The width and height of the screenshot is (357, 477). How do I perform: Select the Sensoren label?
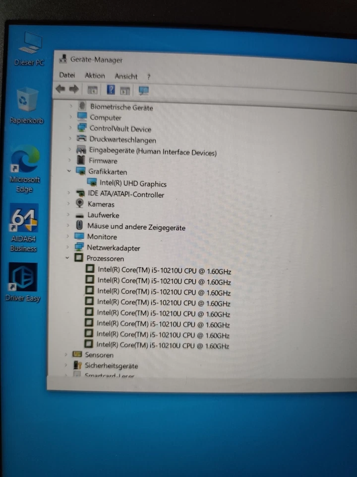99,355
